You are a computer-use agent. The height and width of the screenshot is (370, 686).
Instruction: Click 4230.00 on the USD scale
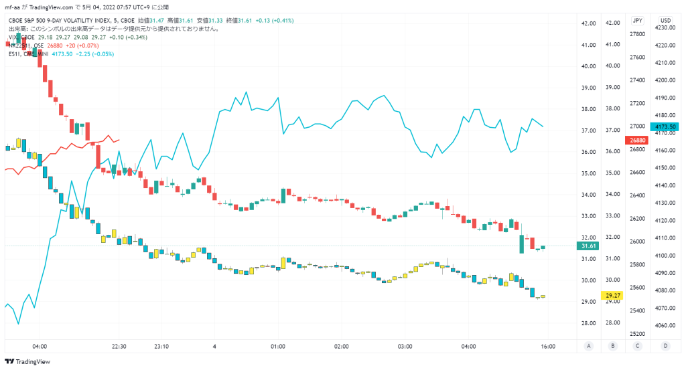(665, 27)
